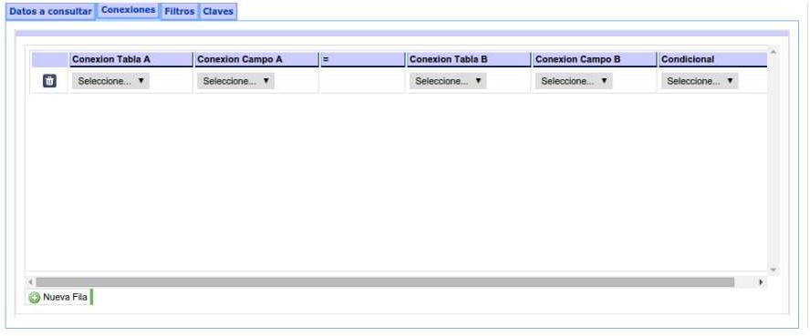Open the Conexion Tabla B dropdown
The image size is (810, 336).
(x=448, y=81)
